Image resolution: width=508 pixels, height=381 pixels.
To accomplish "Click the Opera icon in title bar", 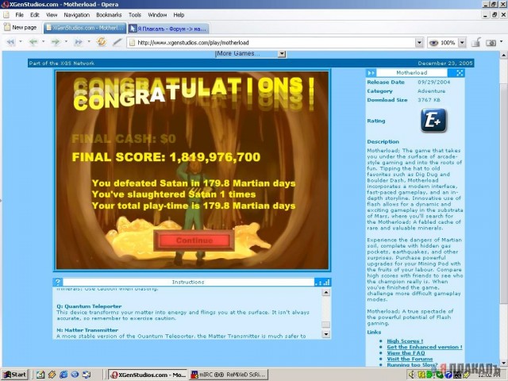I will 5,4.
